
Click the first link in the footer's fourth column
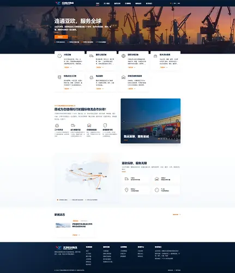(140, 251)
